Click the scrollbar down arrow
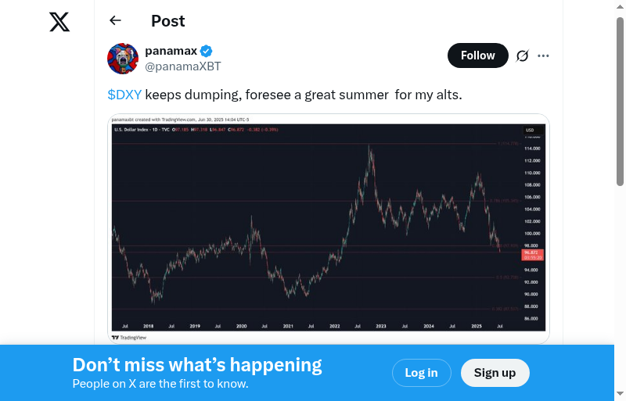Screen dimensions: 626x401 tap(621, 394)
